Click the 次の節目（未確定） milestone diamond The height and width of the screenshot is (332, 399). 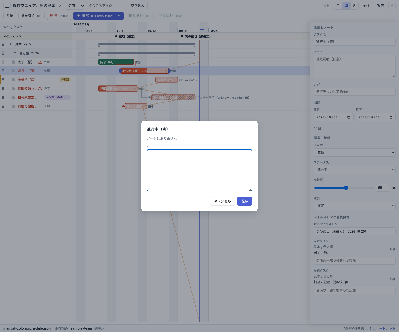182,36
